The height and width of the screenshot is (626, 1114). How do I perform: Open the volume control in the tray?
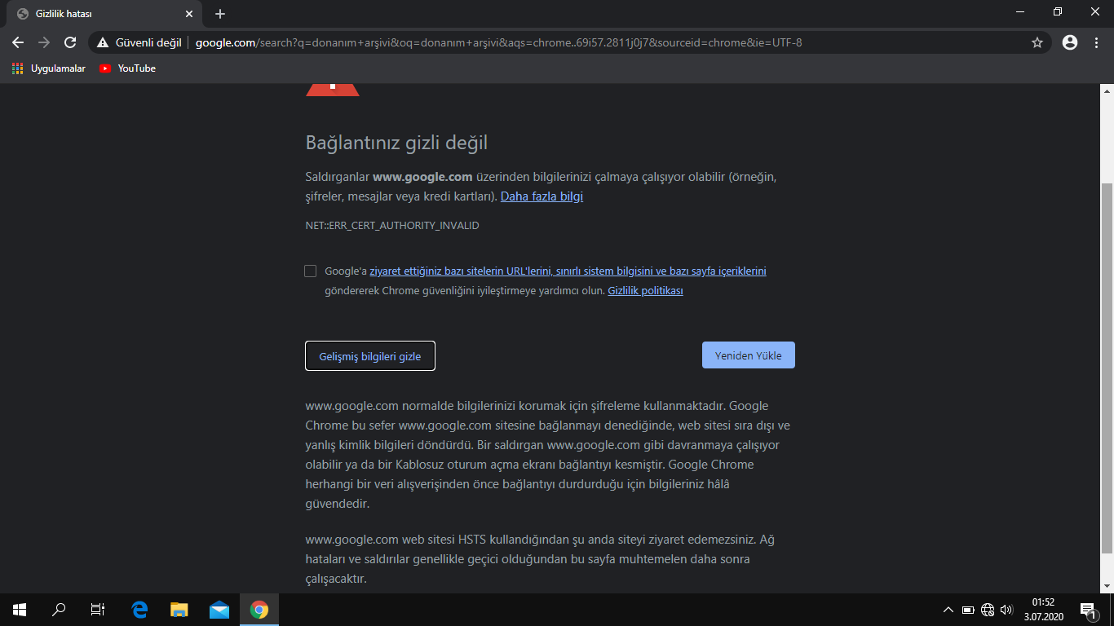[1006, 610]
